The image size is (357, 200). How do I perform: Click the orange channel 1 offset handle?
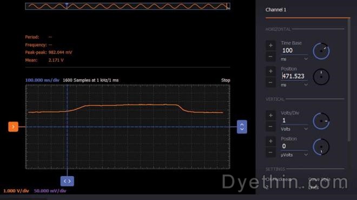pos(13,127)
